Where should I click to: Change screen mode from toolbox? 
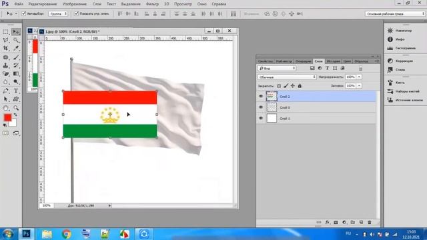point(16,133)
